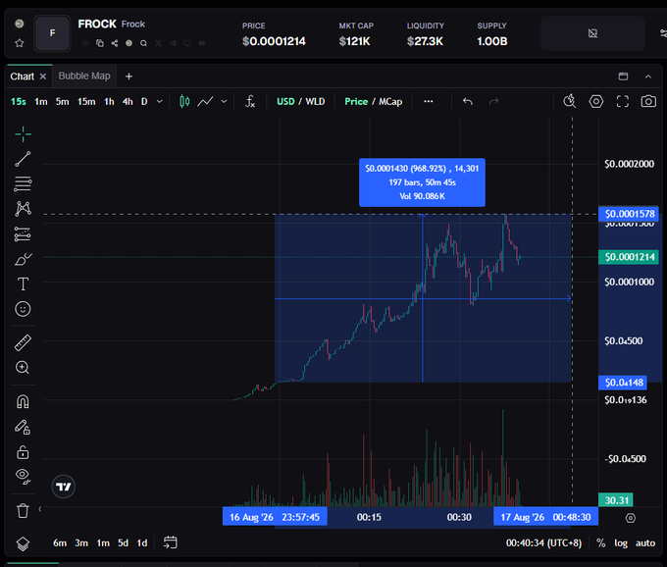Image resolution: width=667 pixels, height=567 pixels.
Task: Select the 15m timeframe
Action: pyautogui.click(x=86, y=101)
